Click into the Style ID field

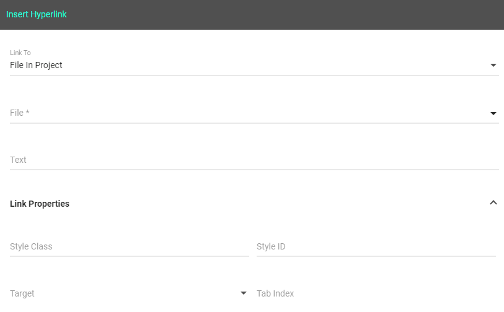(376, 246)
